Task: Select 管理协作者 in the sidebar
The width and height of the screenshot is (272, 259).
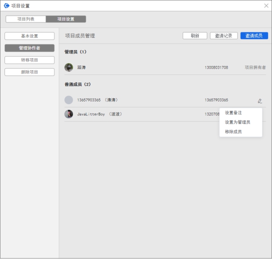Action: coord(30,48)
